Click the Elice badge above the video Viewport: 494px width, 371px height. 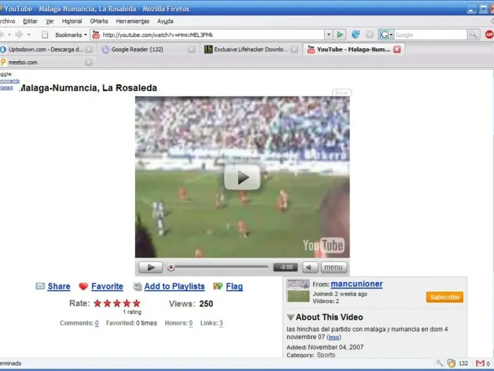[x=342, y=93]
